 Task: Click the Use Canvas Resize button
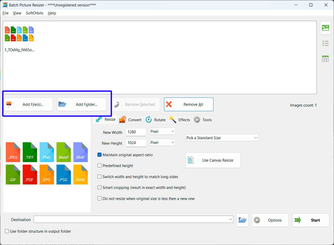213,160
